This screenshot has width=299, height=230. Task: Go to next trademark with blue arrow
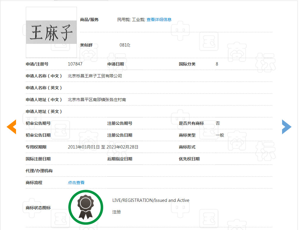point(287,127)
